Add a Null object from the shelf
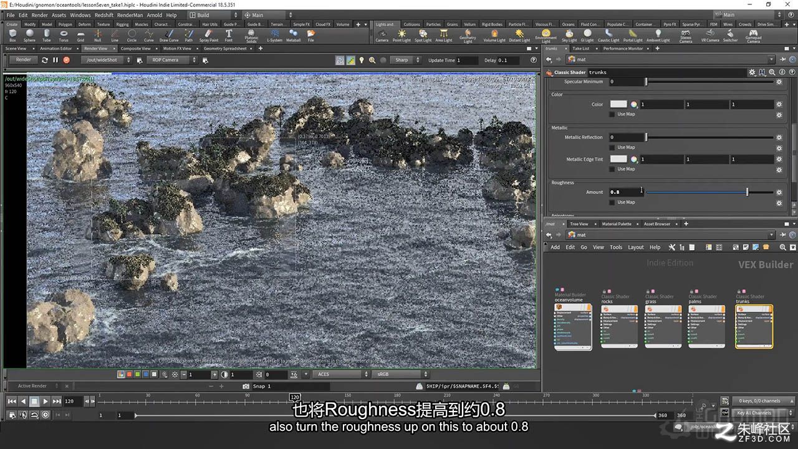 pos(98,36)
